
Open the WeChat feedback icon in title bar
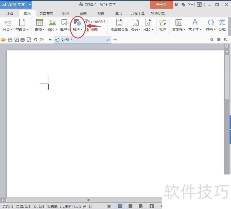pos(183,5)
